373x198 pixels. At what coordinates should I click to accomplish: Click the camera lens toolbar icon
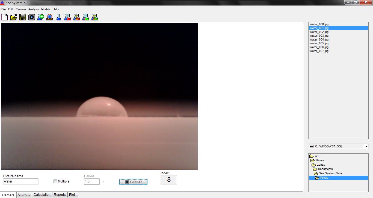click(32, 17)
